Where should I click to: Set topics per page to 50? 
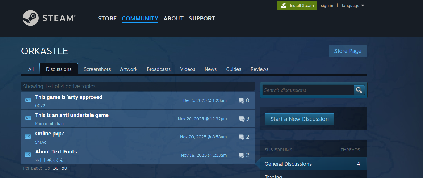(64, 168)
